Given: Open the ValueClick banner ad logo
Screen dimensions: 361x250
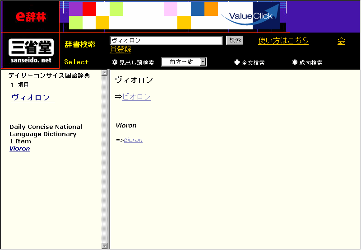Looking at the screenshot, I should 250,16.
